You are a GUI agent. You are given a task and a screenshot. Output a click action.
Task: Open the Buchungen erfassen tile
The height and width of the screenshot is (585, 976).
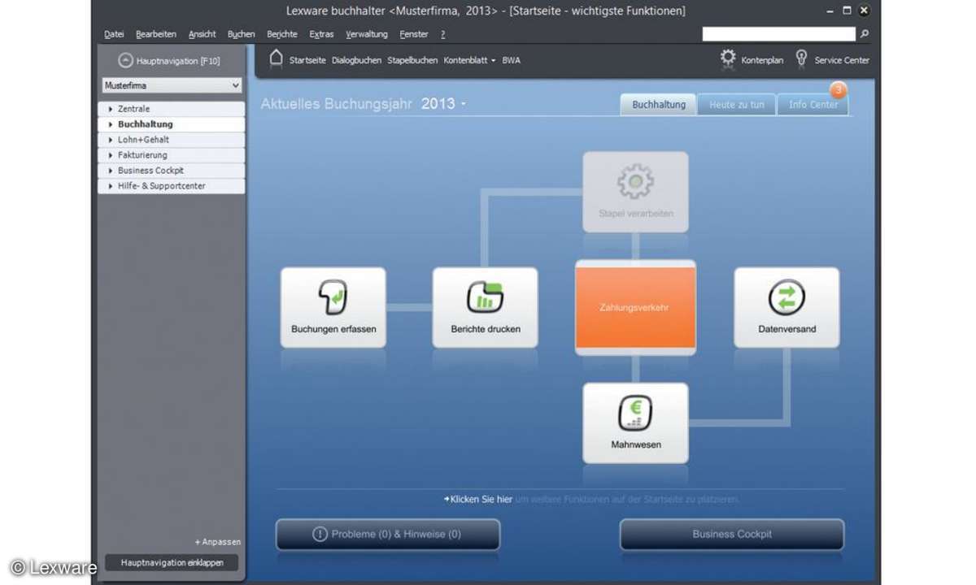click(x=333, y=307)
